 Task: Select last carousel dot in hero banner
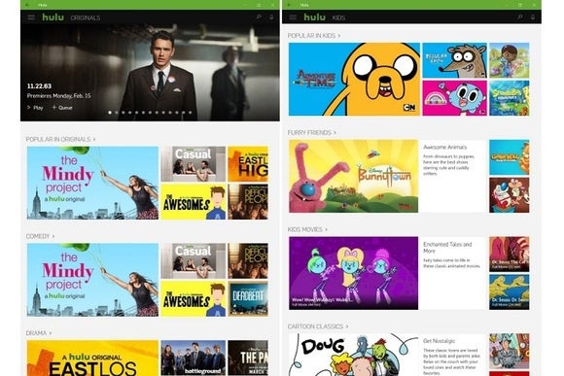[191, 113]
